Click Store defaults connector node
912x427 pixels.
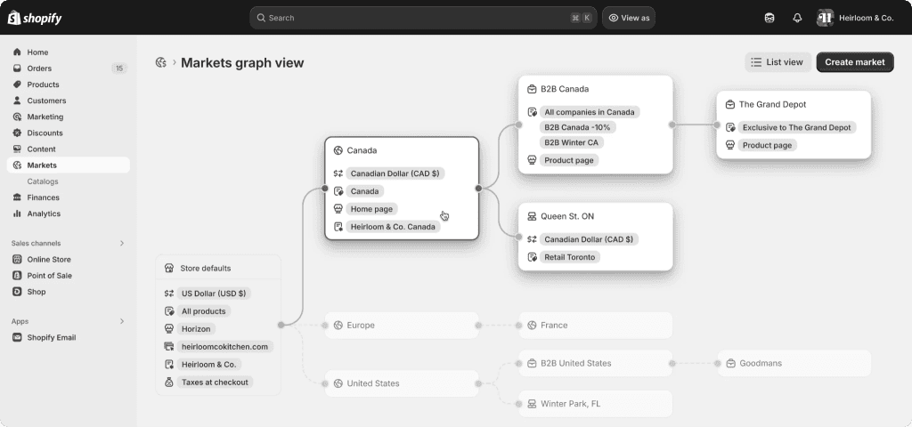(281, 326)
